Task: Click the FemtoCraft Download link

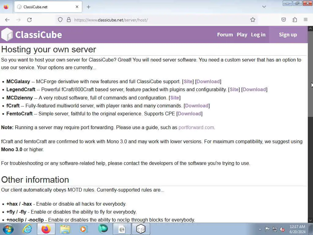Action: pos(189,114)
